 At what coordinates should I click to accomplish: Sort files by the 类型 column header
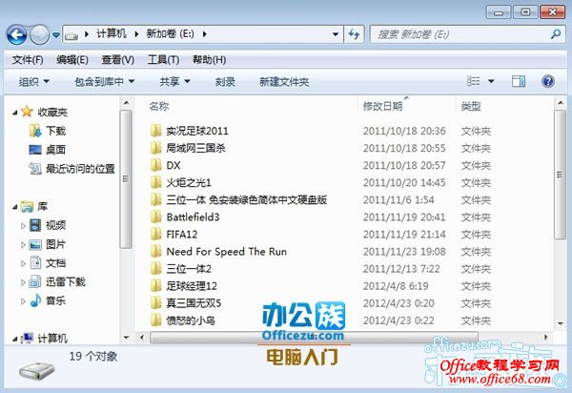(471, 106)
